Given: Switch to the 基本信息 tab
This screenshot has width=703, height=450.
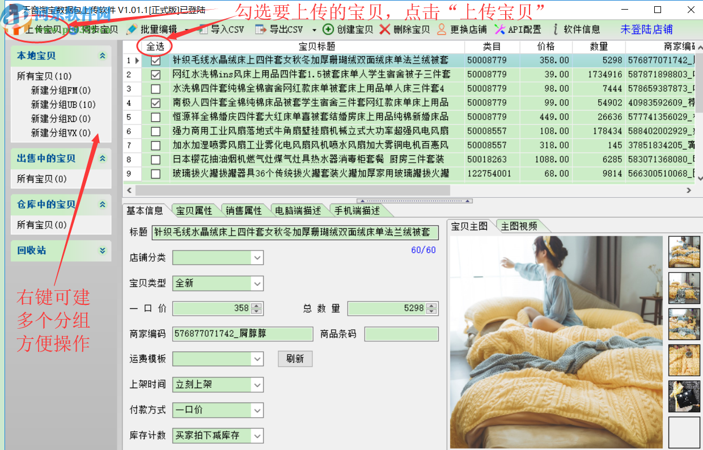Looking at the screenshot, I should [145, 210].
